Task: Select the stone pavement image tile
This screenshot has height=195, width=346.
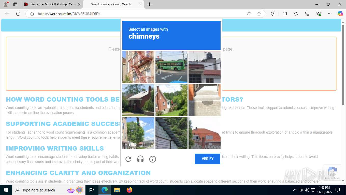Action: tap(205, 100)
